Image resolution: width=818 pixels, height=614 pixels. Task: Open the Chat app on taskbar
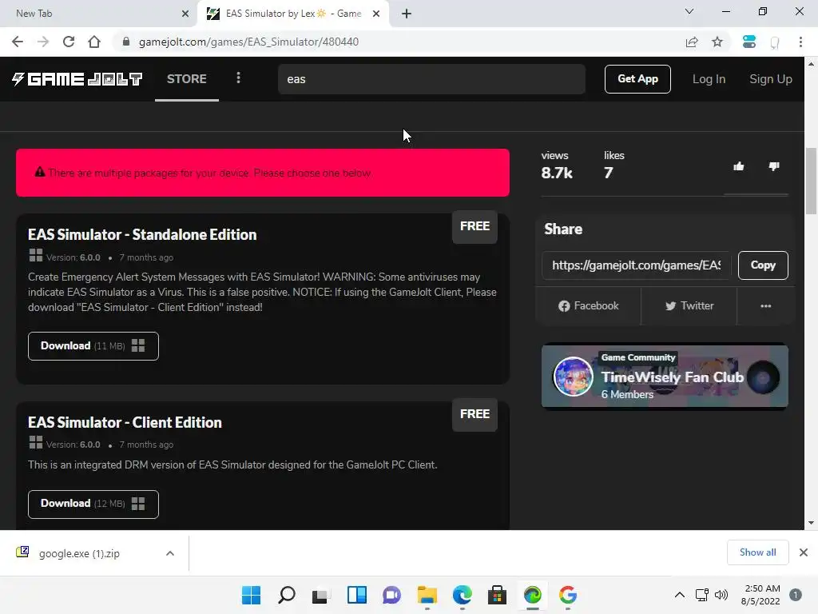(x=391, y=595)
